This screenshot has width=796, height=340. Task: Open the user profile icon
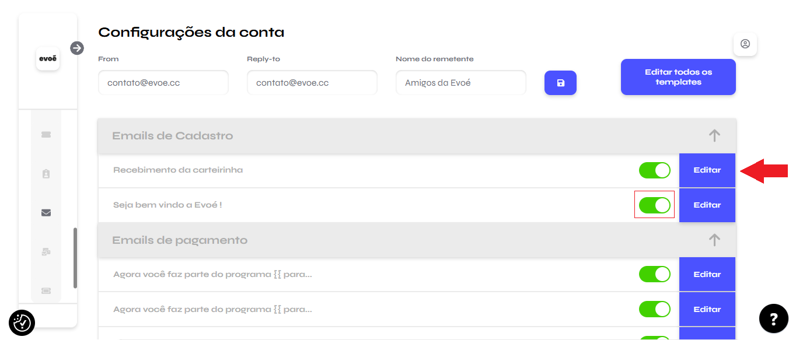[x=745, y=44]
